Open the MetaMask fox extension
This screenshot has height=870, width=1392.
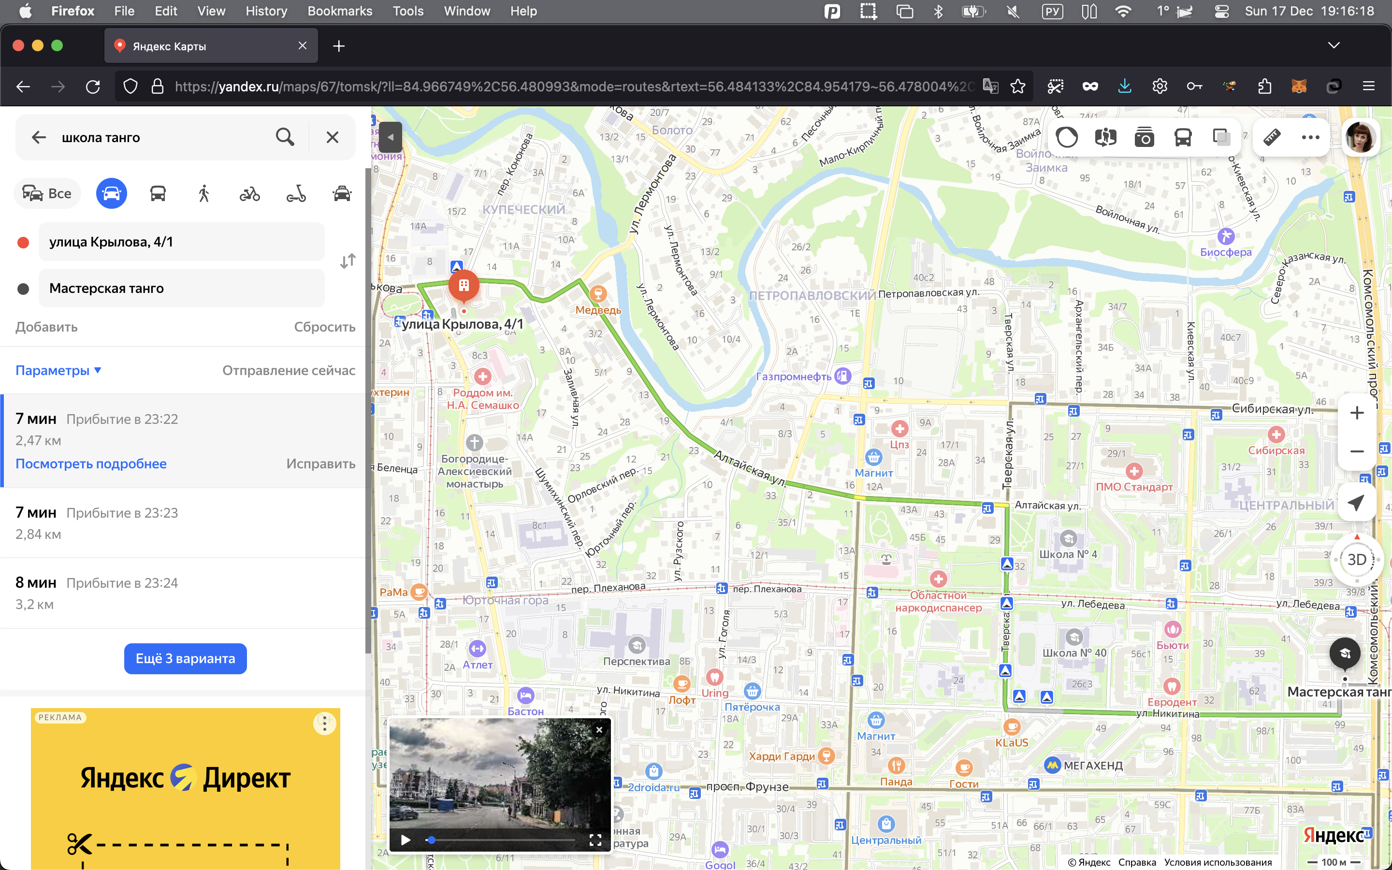pos(1299,87)
